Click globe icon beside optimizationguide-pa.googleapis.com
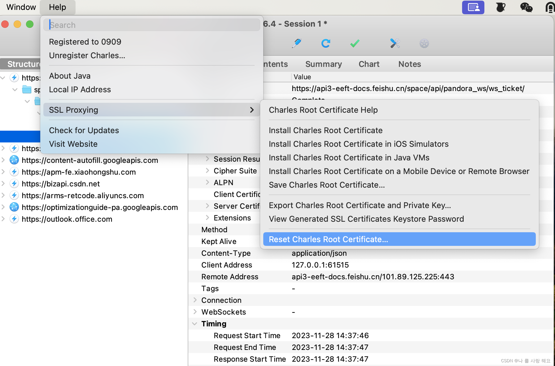The width and height of the screenshot is (555, 366). point(14,207)
